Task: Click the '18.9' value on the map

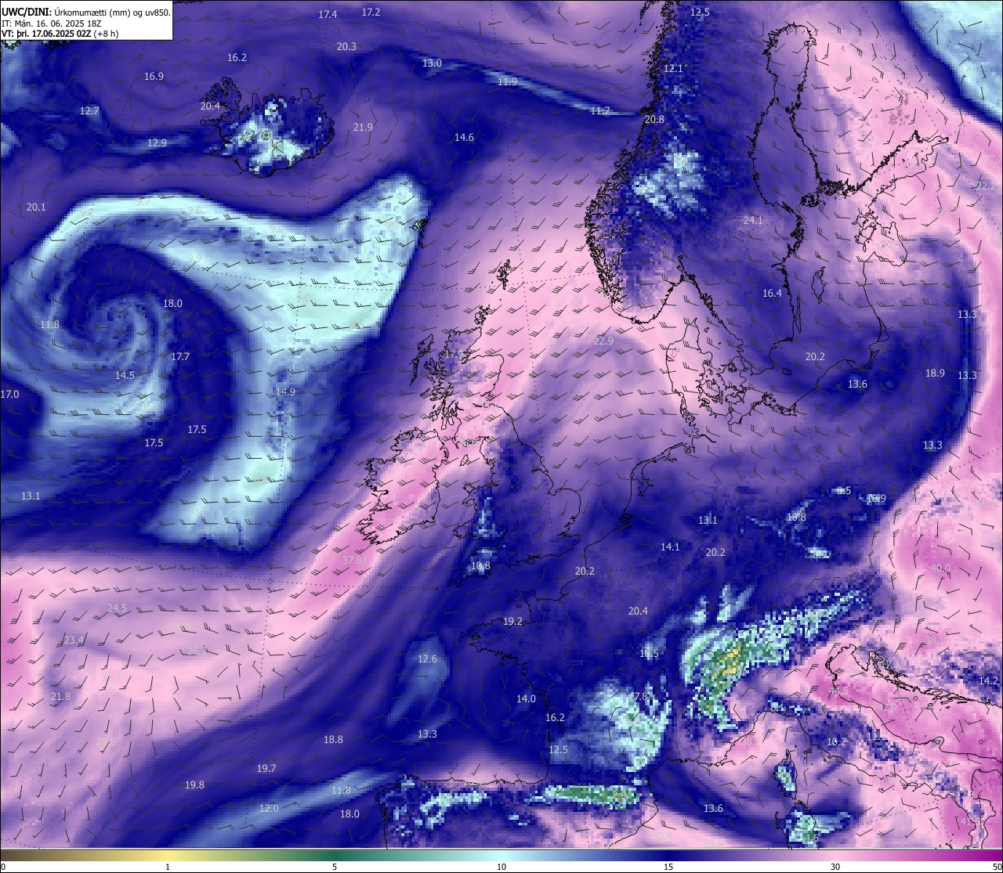Action: [935, 373]
